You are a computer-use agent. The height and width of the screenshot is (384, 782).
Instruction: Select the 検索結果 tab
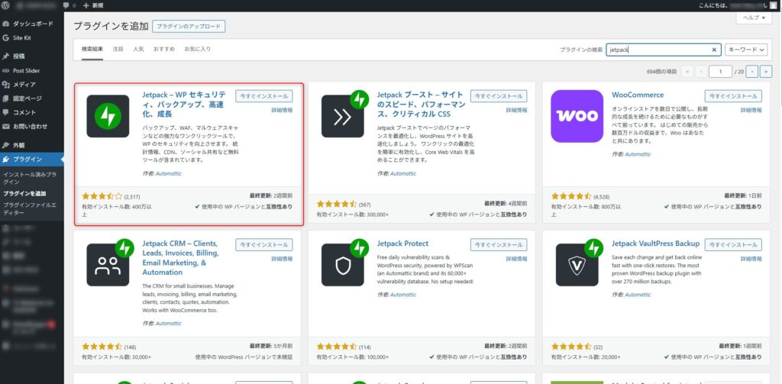tap(92, 50)
